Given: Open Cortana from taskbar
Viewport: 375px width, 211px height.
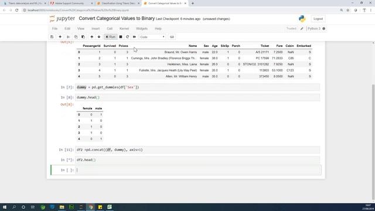Looking at the screenshot, I should (23, 207).
